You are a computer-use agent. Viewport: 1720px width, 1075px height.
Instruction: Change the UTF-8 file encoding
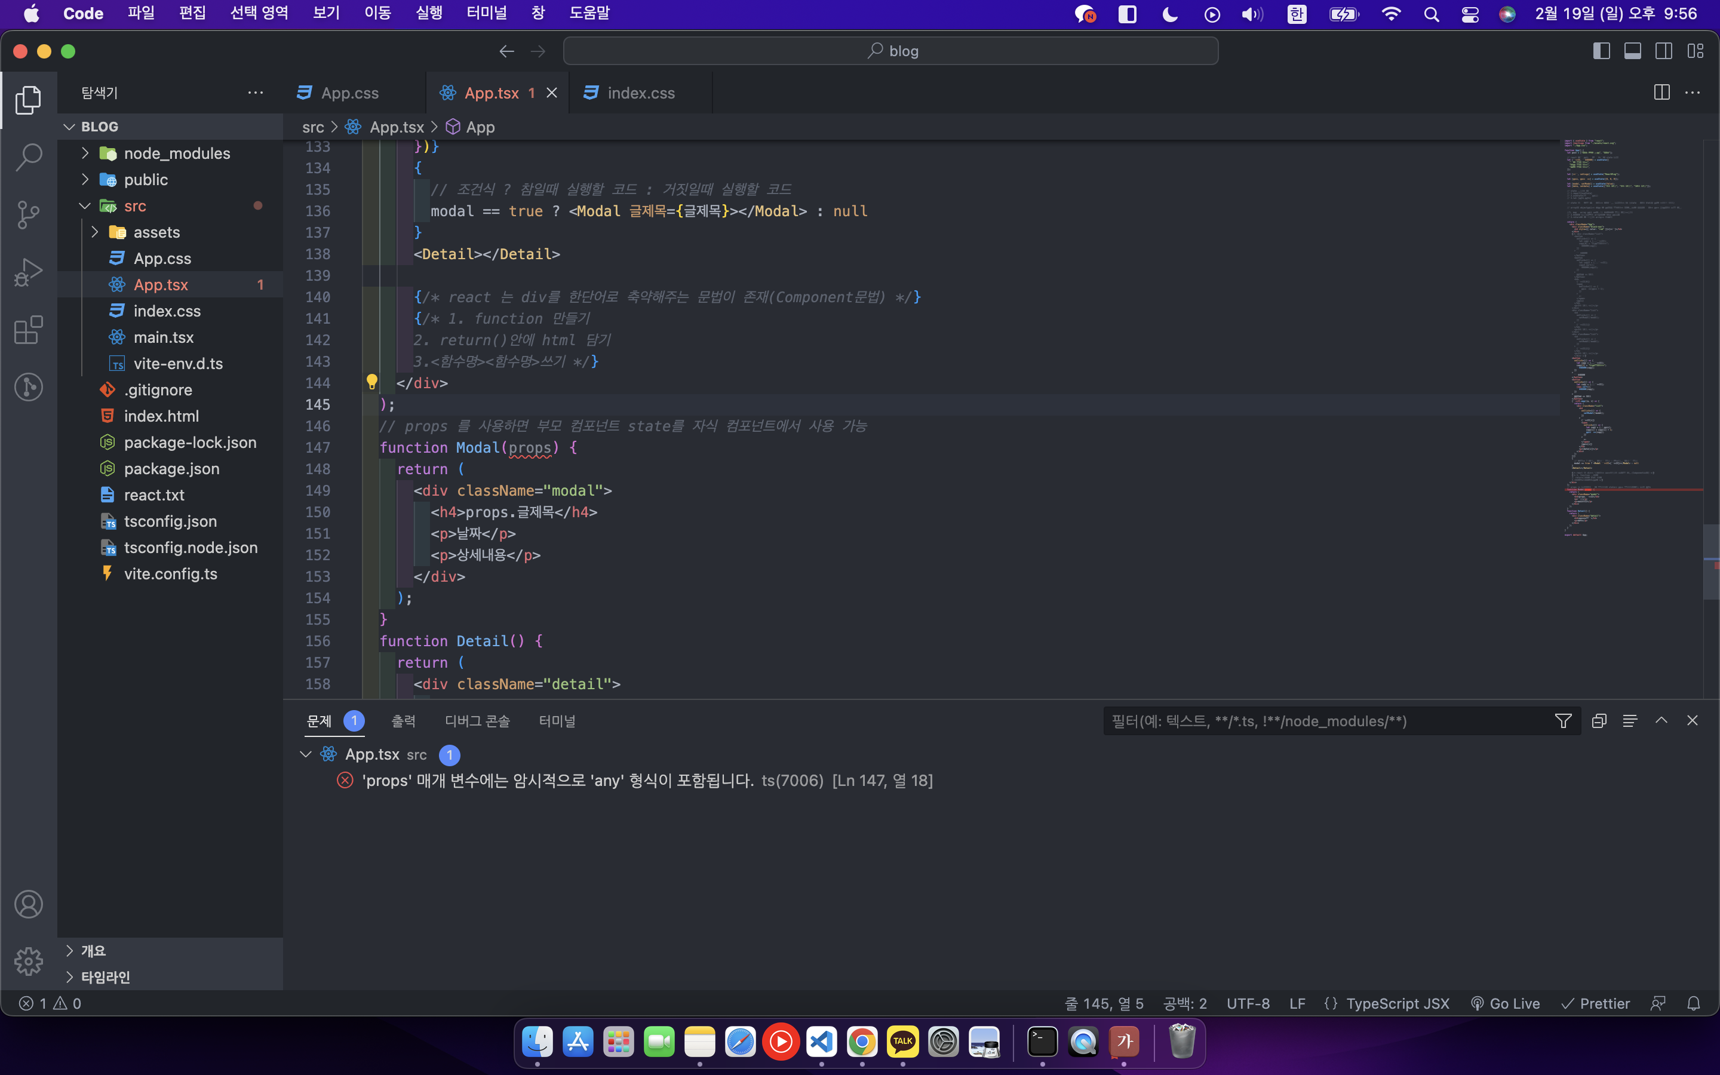1248,1003
